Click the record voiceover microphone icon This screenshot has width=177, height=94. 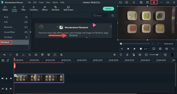(127, 55)
